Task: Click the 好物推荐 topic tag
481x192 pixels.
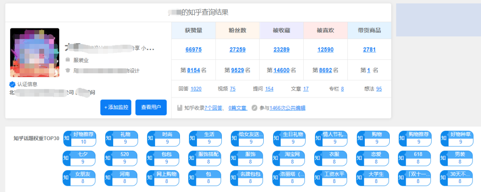Action: (x=79, y=139)
